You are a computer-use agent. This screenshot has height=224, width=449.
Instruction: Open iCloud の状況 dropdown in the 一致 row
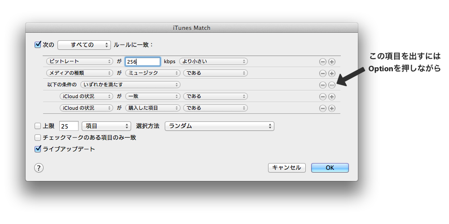pos(86,96)
